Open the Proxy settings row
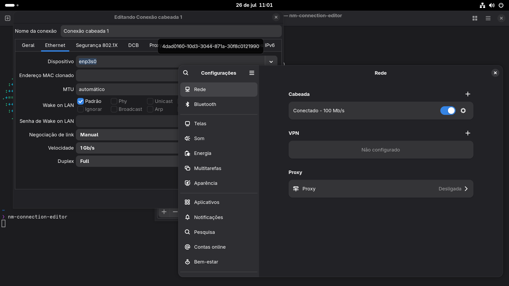Image resolution: width=509 pixels, height=286 pixels. pos(381,189)
